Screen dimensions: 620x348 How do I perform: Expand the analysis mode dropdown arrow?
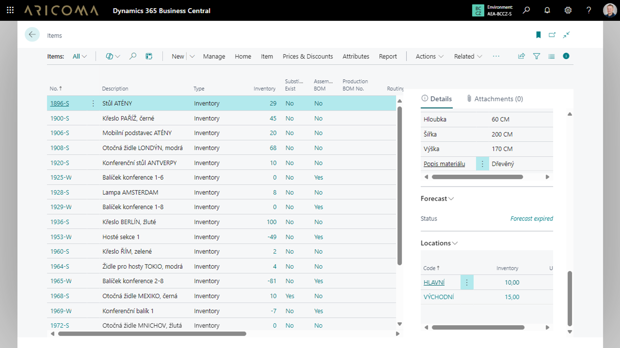pos(118,56)
